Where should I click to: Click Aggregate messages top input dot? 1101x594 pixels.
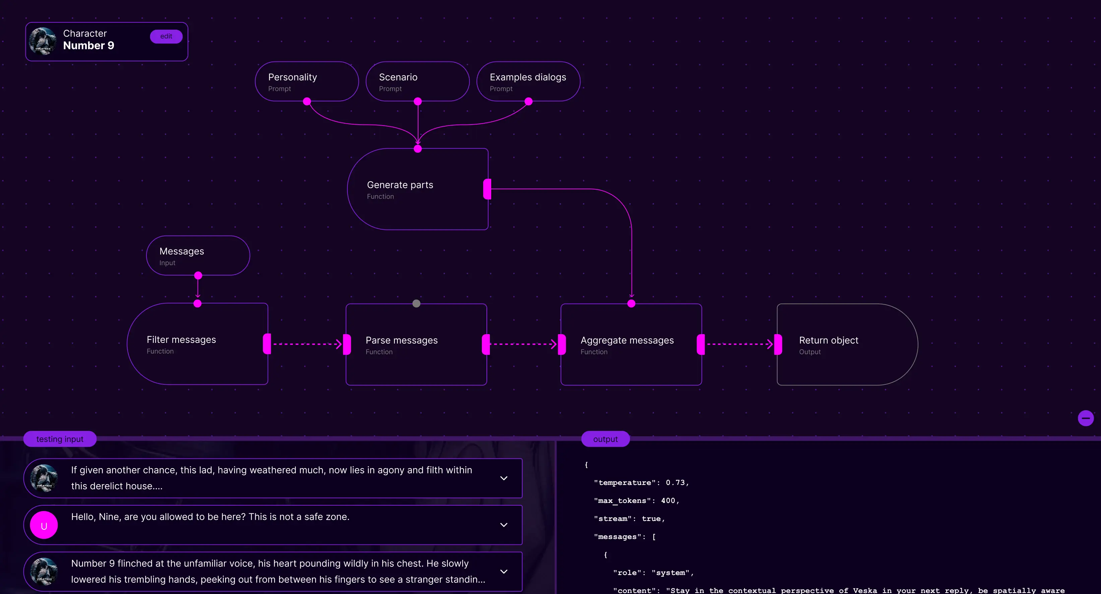[631, 304]
